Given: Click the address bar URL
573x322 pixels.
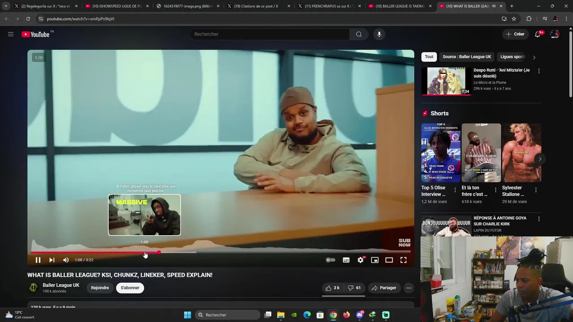Looking at the screenshot, I should (x=81, y=19).
